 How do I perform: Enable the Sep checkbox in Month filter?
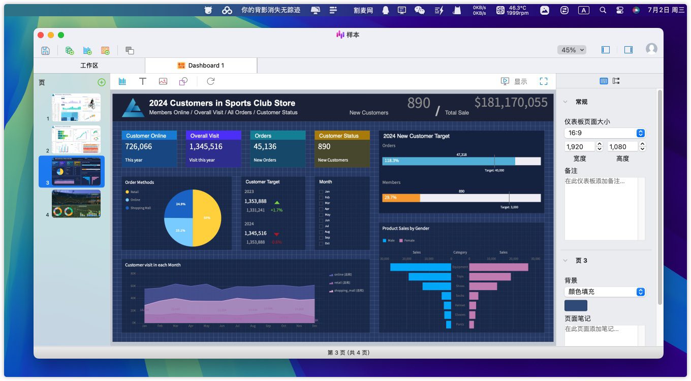321,238
